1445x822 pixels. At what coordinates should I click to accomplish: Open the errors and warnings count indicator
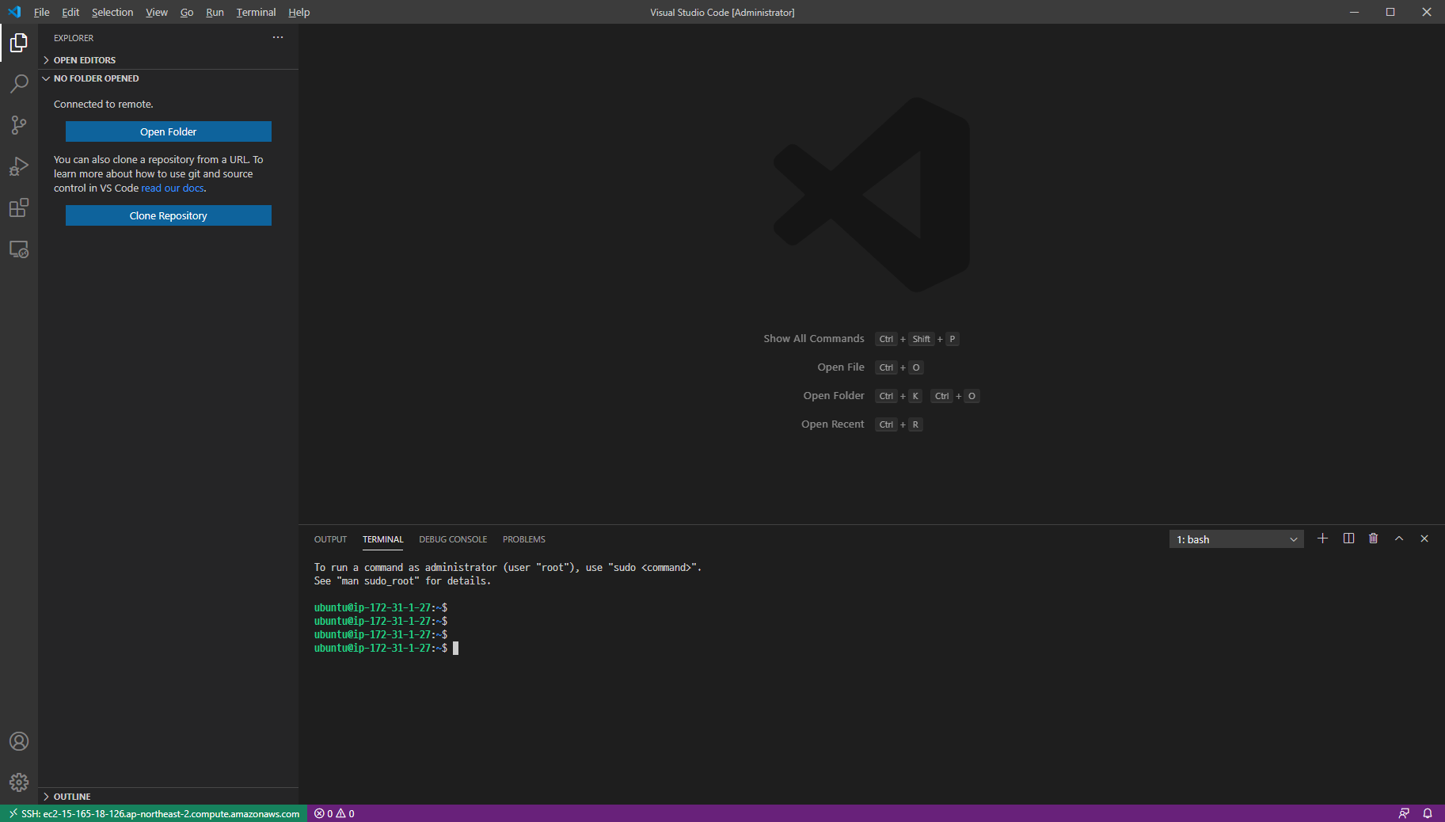[334, 813]
